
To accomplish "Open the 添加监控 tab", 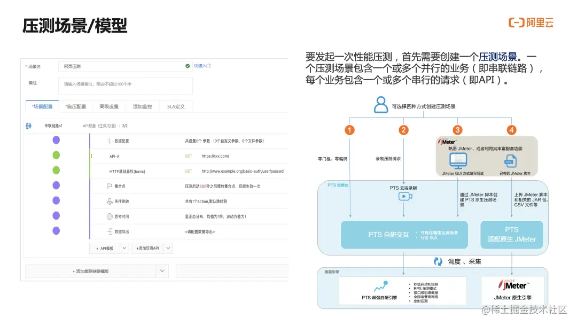I will [x=143, y=106].
